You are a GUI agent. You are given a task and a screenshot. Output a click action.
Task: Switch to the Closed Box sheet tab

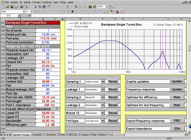(x=37, y=135)
